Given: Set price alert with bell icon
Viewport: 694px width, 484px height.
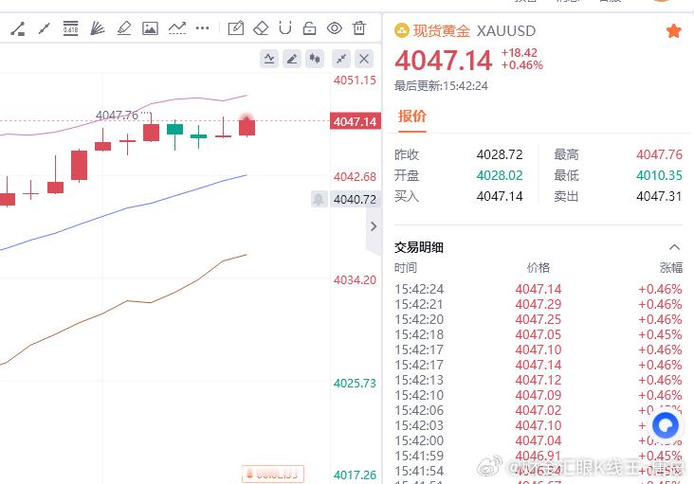Looking at the screenshot, I should (319, 199).
